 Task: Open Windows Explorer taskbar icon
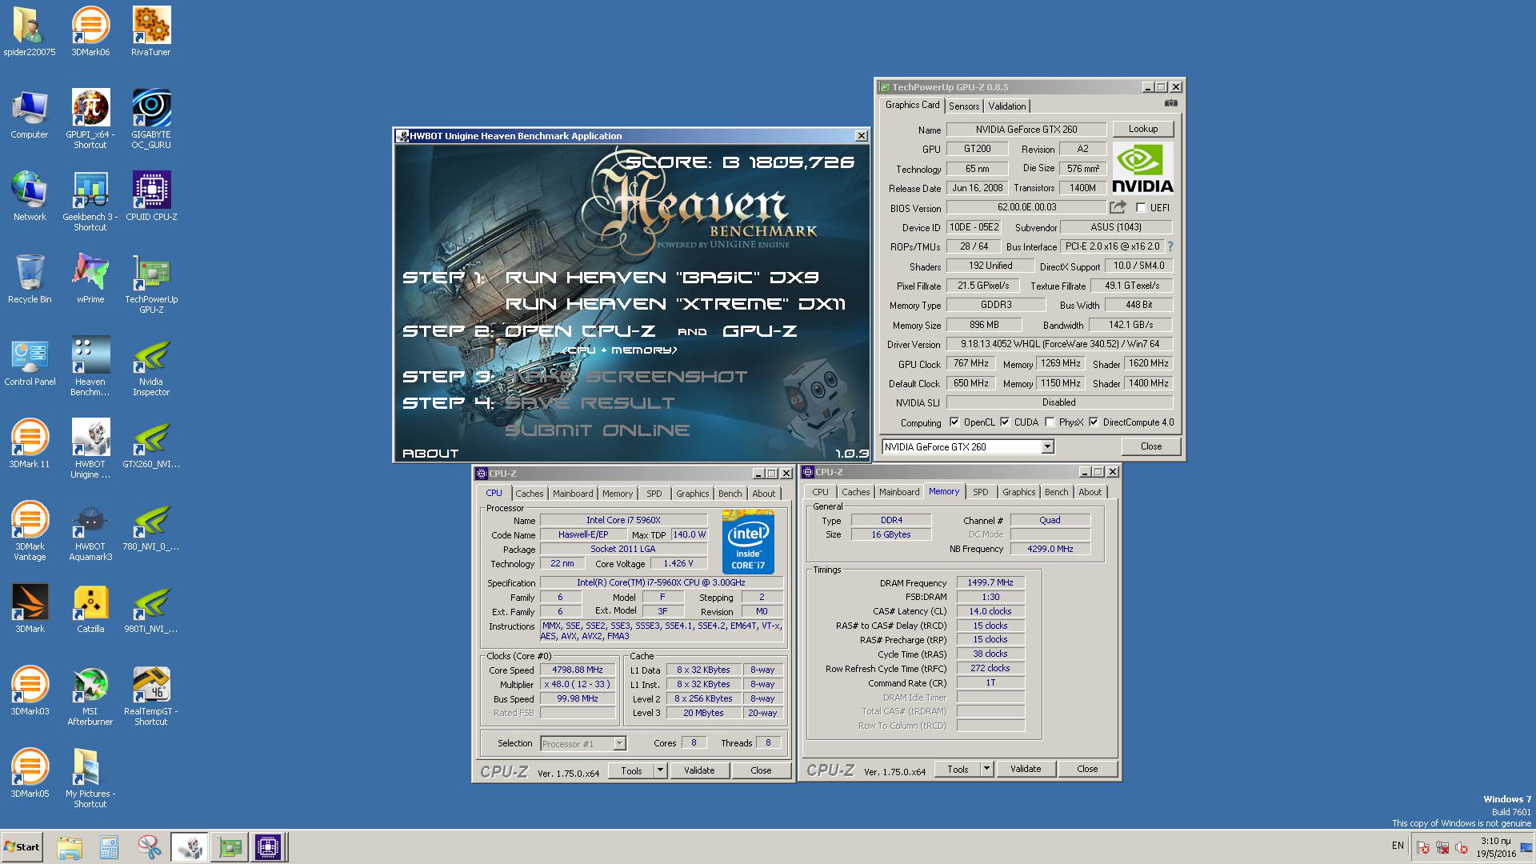pos(70,847)
